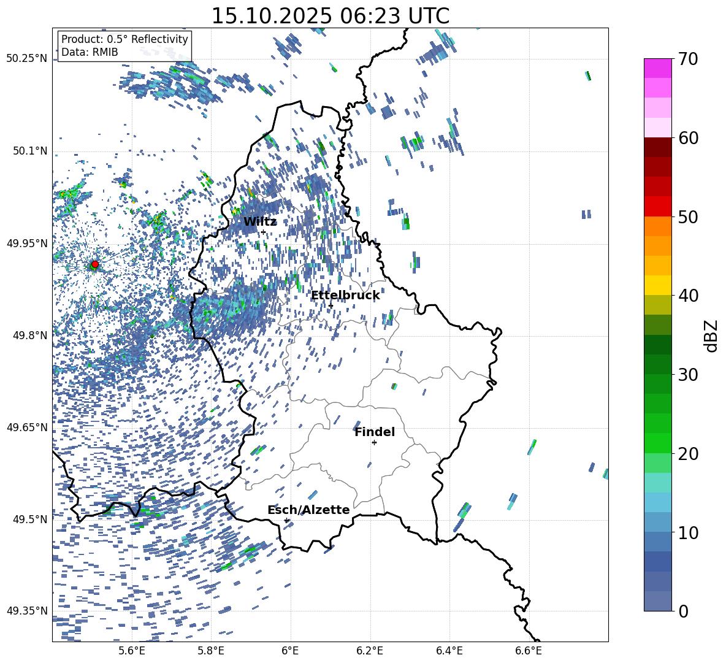Click the Wiltz city label
Viewport: 726px width, 663px height.
point(260,222)
